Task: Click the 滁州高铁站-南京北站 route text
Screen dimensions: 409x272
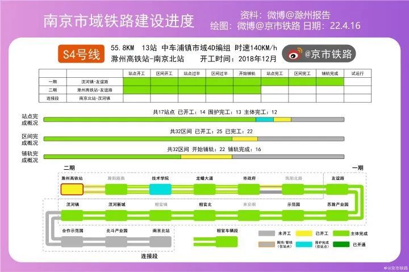Action: click(147, 58)
